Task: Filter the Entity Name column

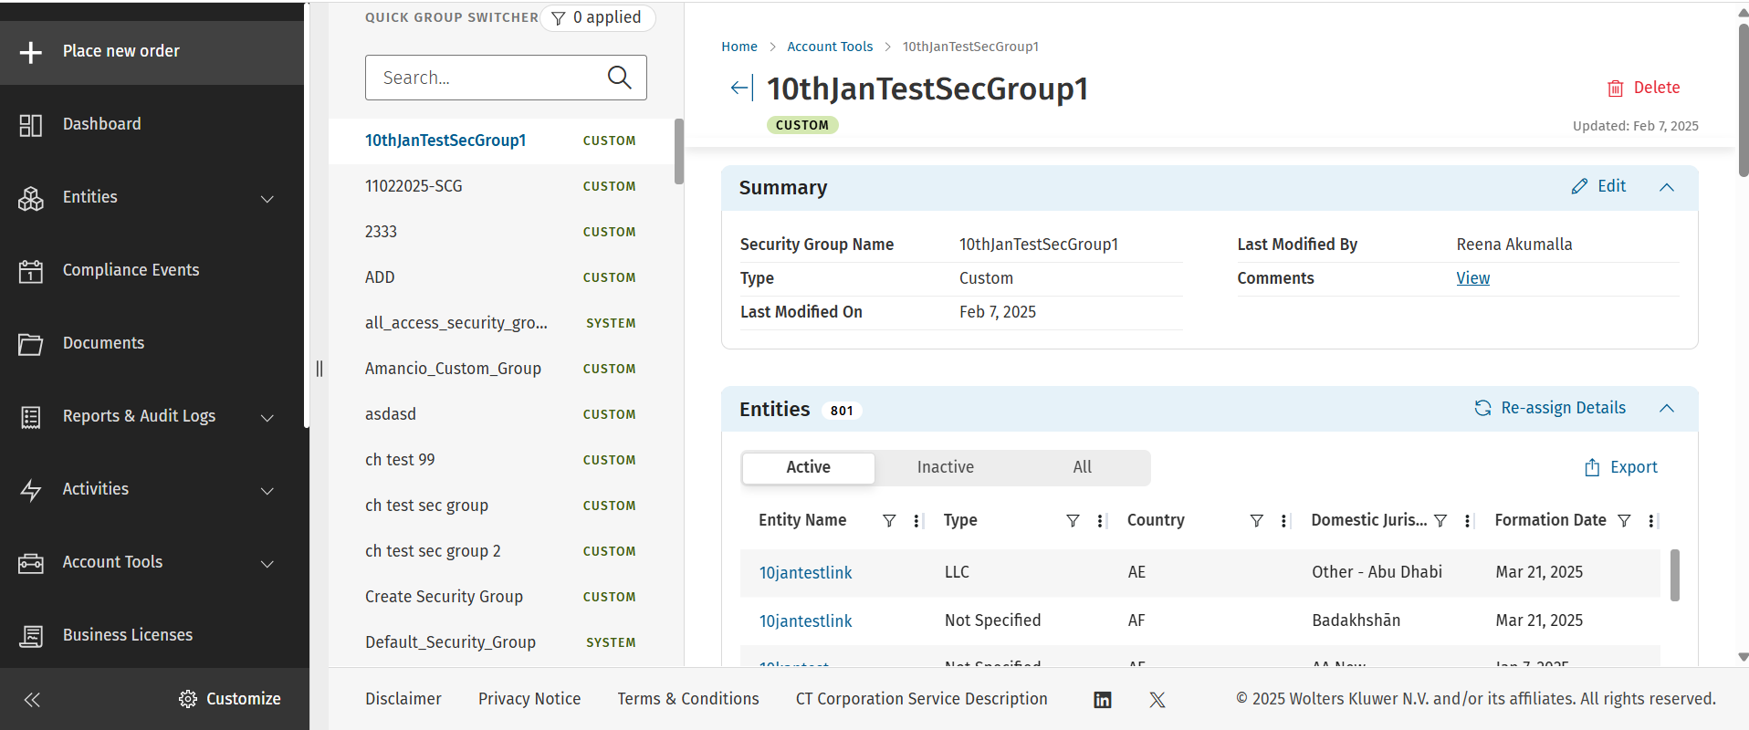Action: click(889, 520)
